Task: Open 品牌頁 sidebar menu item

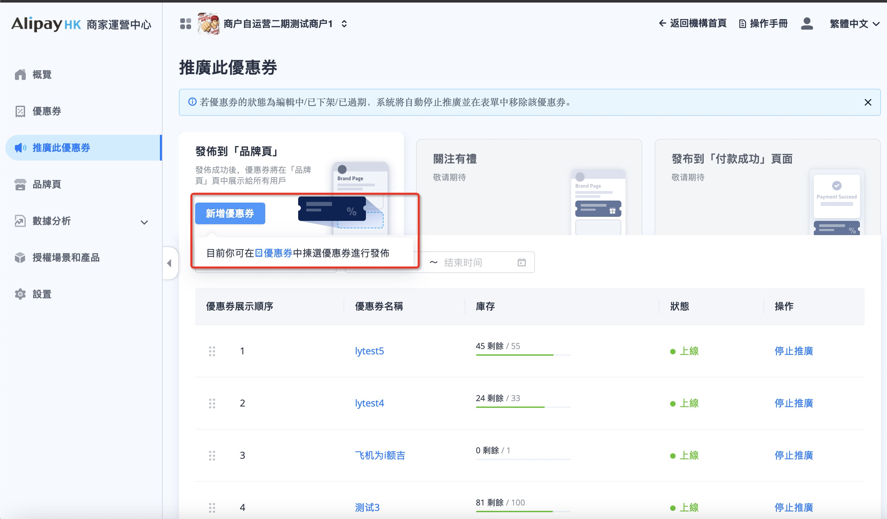Action: [46, 184]
